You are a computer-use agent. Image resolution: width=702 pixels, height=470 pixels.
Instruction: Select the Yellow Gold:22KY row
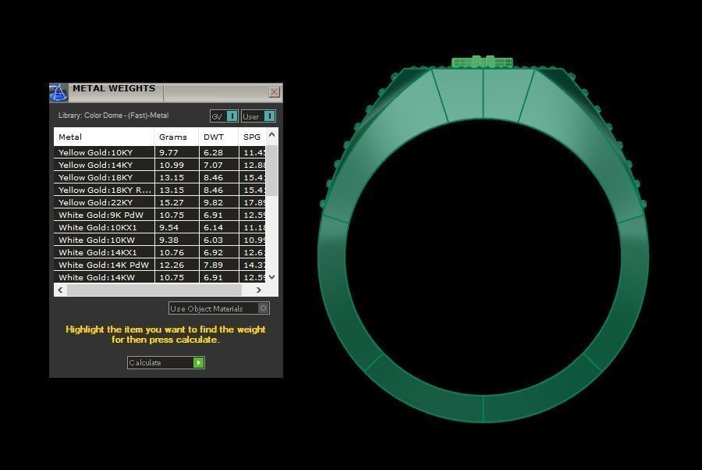[x=159, y=202]
